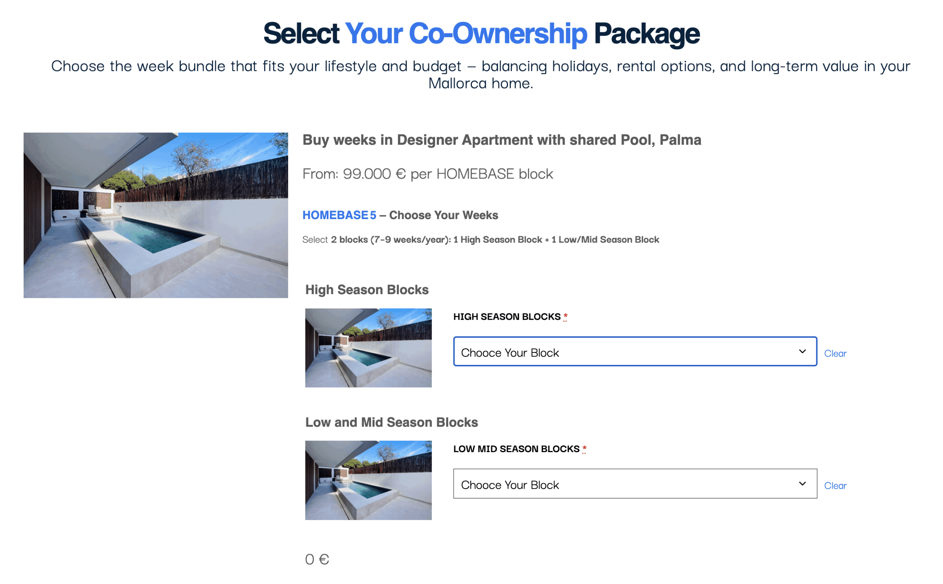Open the HOMEBASE 5 link
This screenshot has height=584, width=943.
[x=339, y=215]
